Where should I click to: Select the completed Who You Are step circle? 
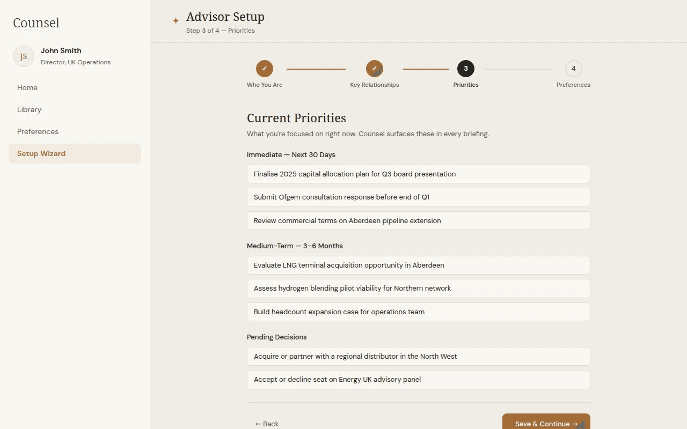[x=265, y=69]
